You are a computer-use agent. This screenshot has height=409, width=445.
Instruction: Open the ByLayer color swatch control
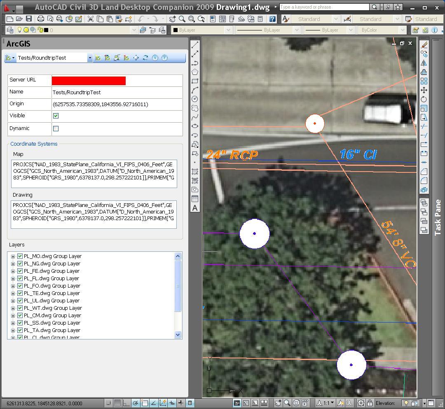pos(201,30)
